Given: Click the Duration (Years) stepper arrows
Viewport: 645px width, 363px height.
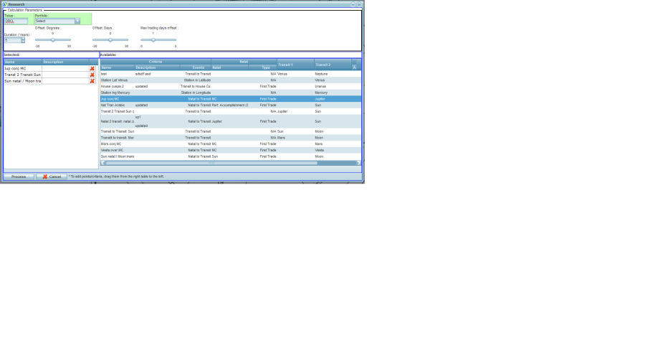Looking at the screenshot, I should pos(22,40).
